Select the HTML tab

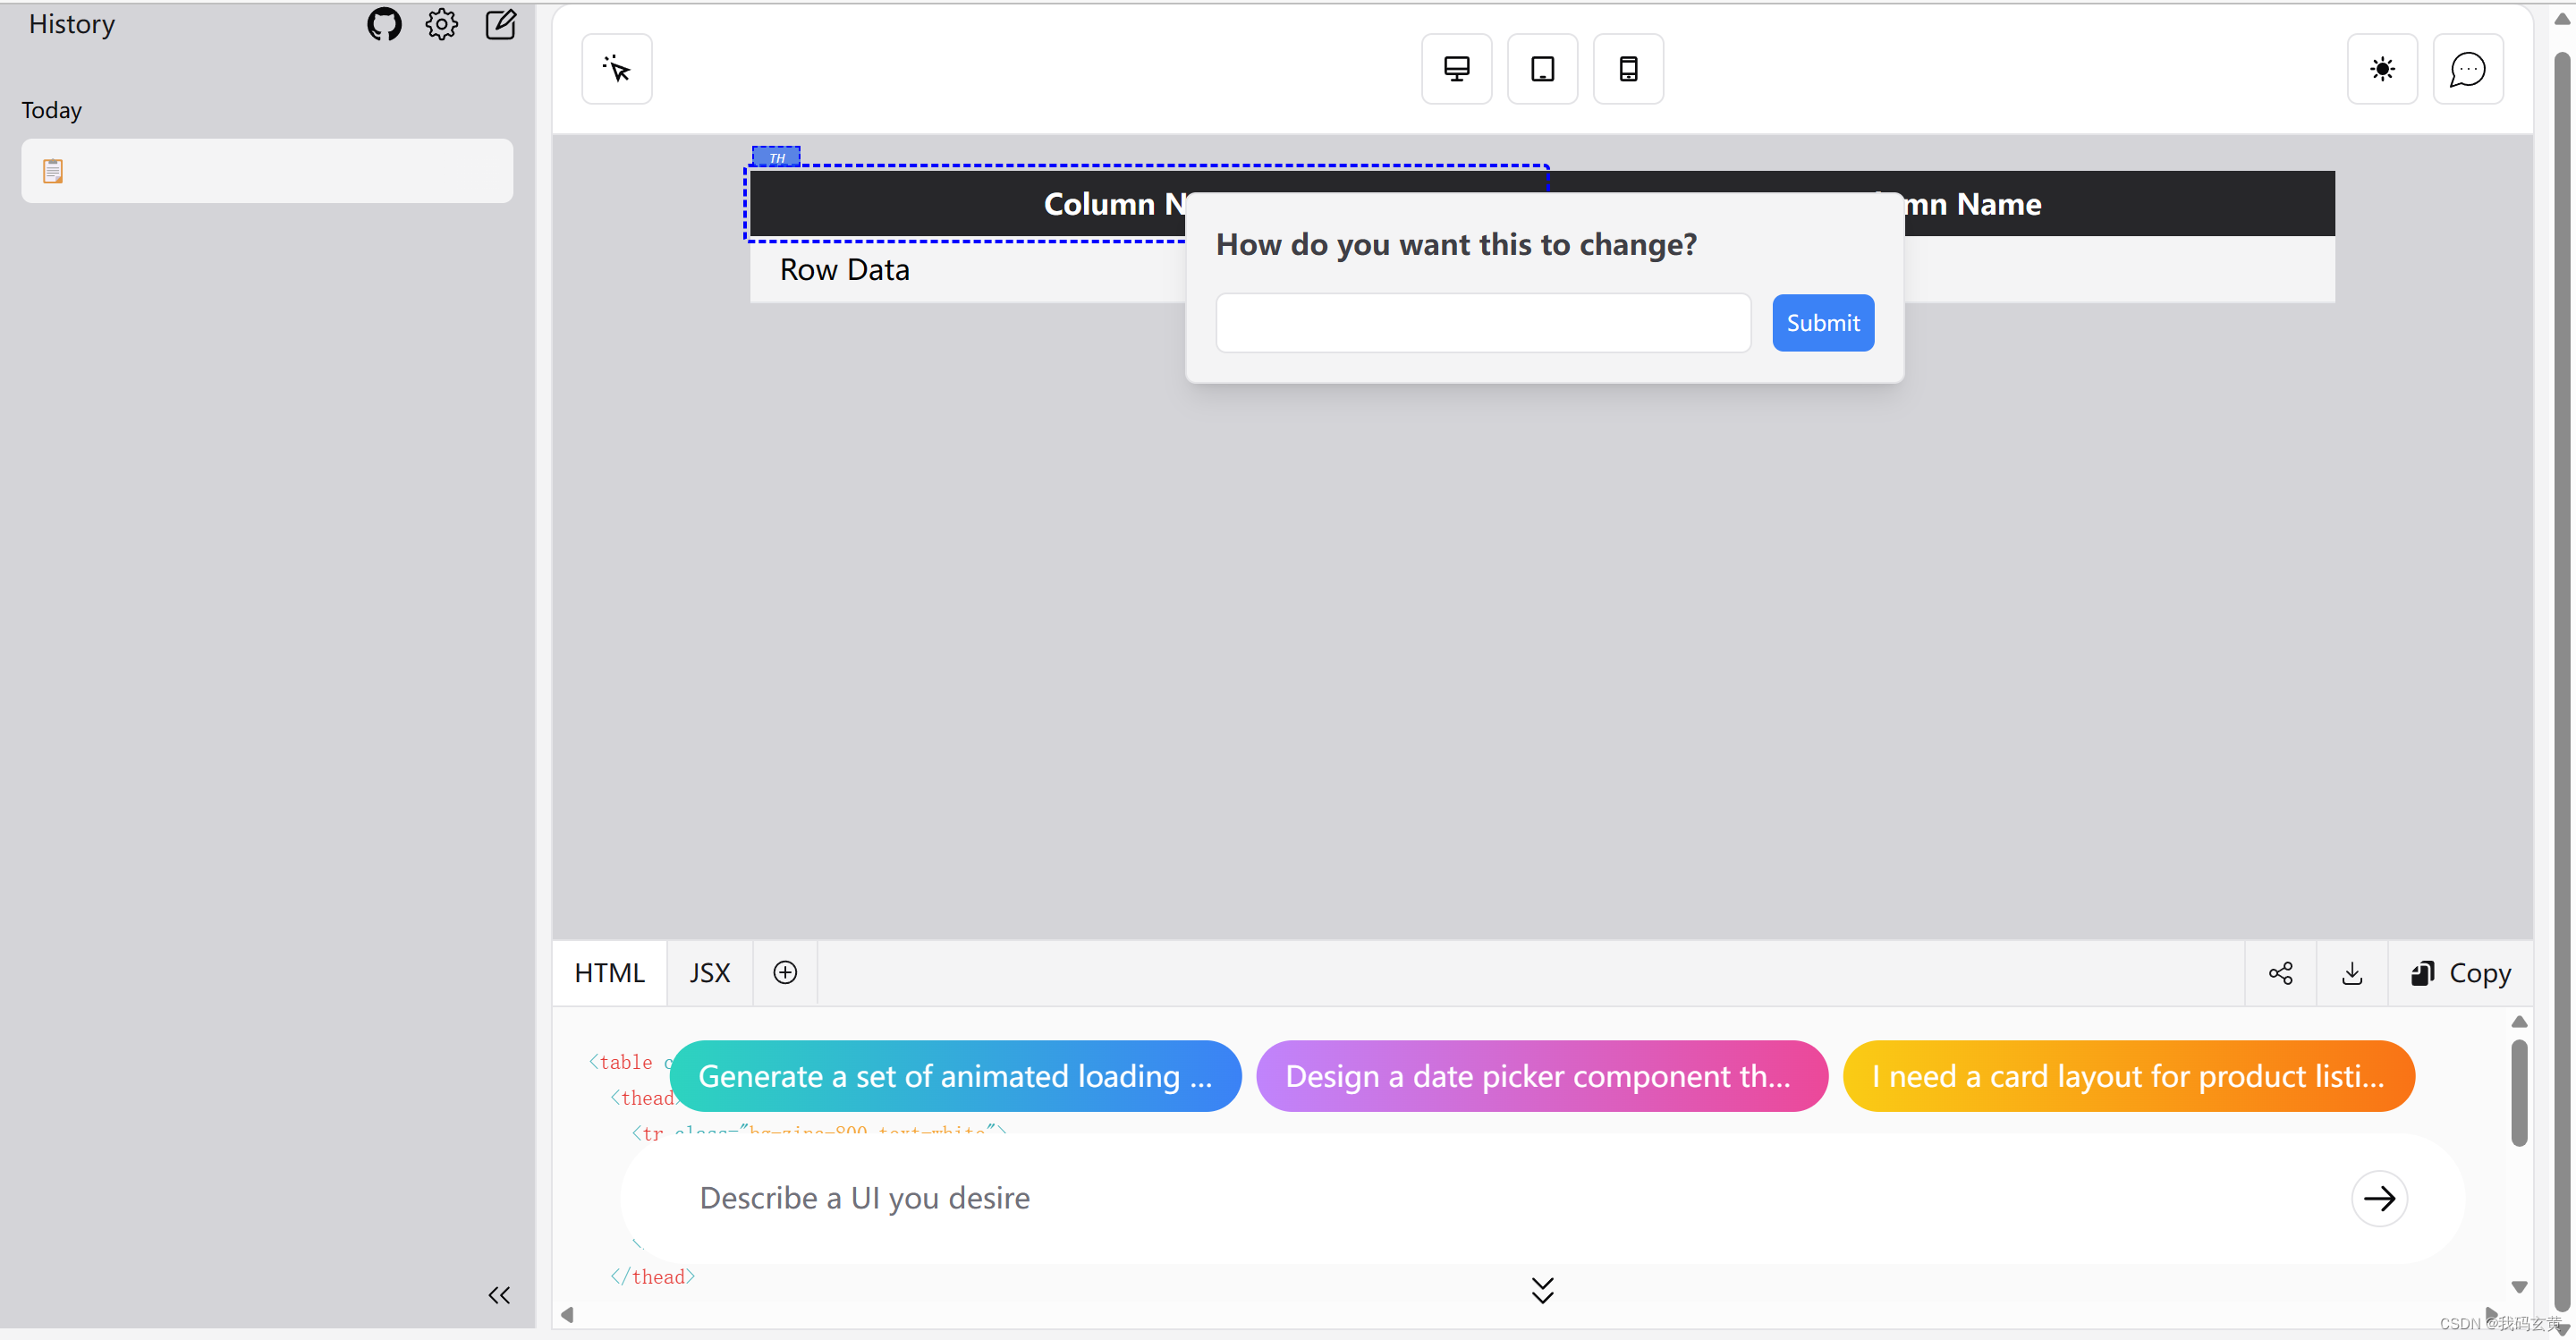(610, 973)
